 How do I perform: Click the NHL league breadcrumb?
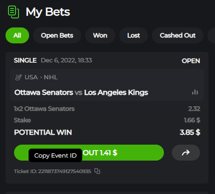pyautogui.click(x=51, y=77)
